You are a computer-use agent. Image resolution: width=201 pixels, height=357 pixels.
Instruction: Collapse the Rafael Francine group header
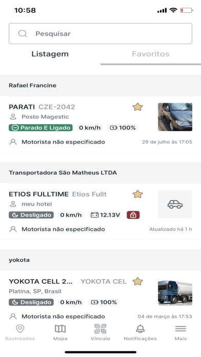pyautogui.click(x=100, y=85)
